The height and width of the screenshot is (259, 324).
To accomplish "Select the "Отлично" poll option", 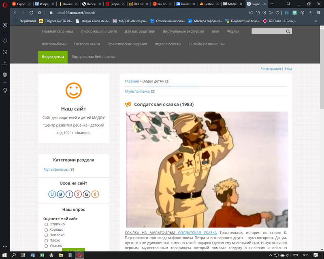I will [46, 224].
